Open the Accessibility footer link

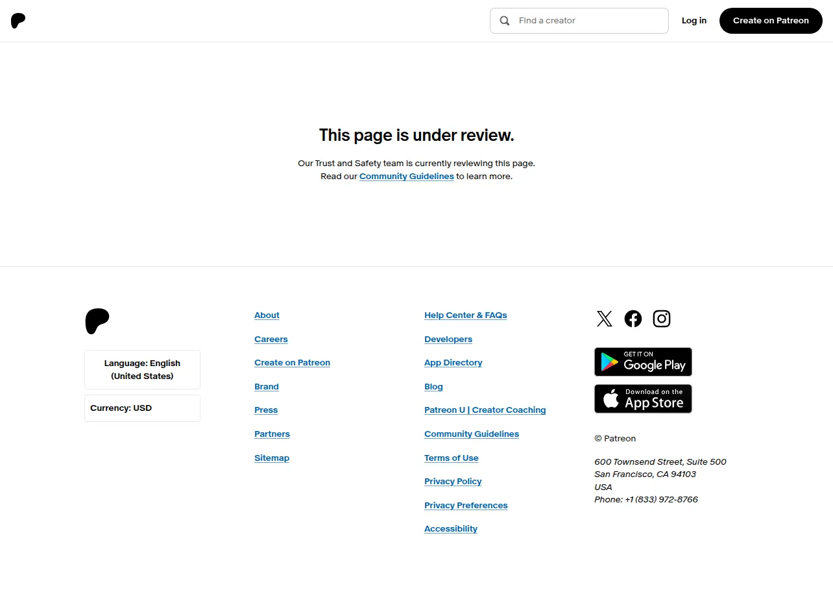pyautogui.click(x=451, y=529)
